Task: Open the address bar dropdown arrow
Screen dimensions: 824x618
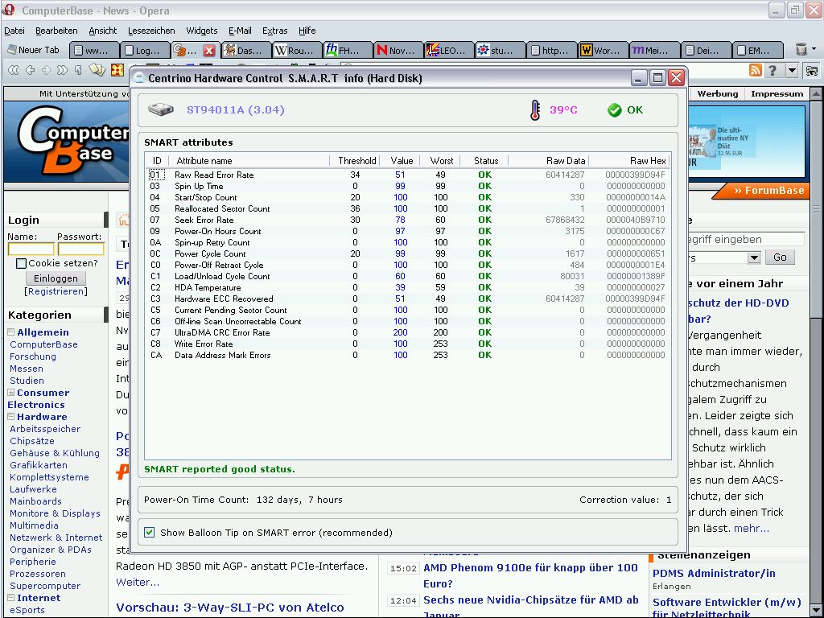Action: [792, 70]
